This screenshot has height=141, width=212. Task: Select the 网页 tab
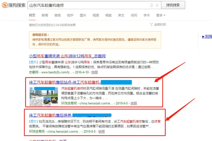[x=32, y=15]
